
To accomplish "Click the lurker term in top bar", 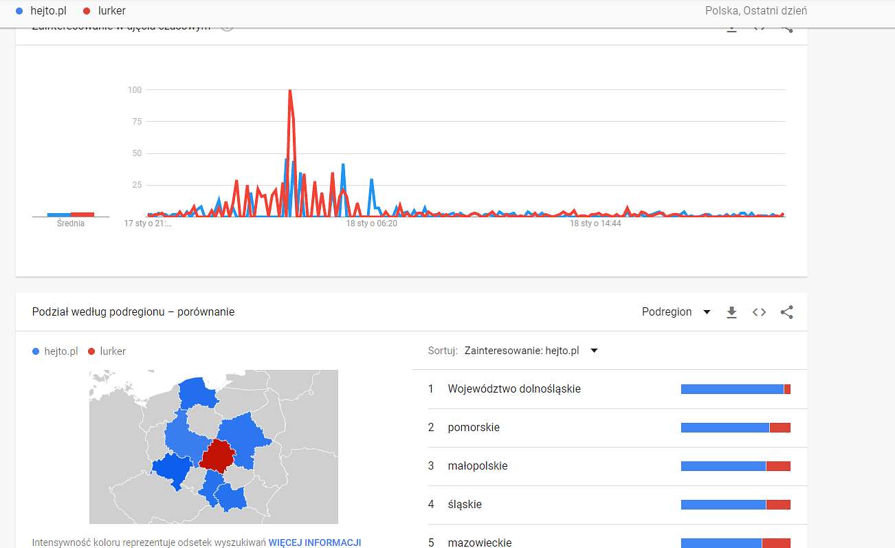I will [x=112, y=11].
